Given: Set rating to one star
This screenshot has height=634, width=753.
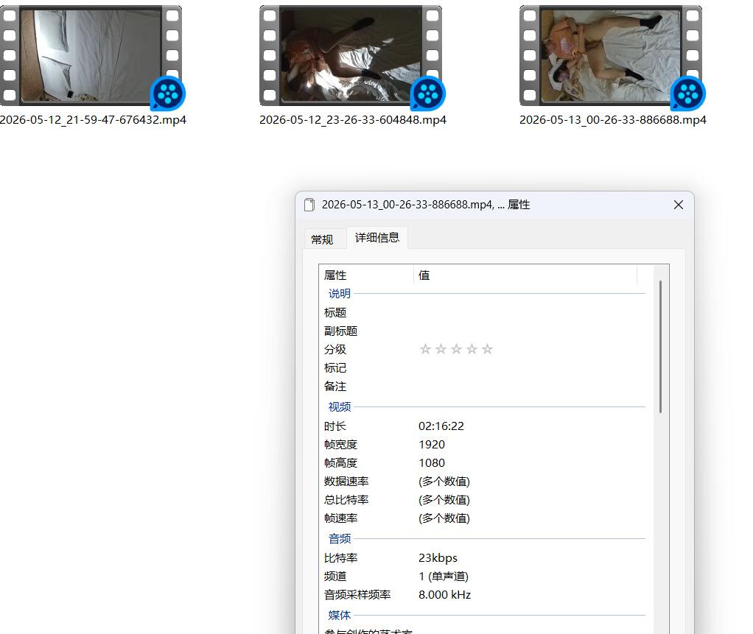Looking at the screenshot, I should point(425,349).
